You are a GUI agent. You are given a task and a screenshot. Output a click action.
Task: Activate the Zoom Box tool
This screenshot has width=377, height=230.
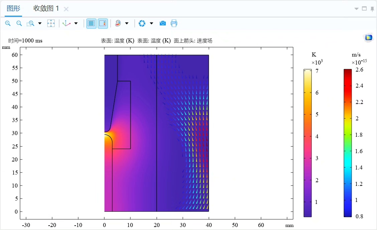30,23
